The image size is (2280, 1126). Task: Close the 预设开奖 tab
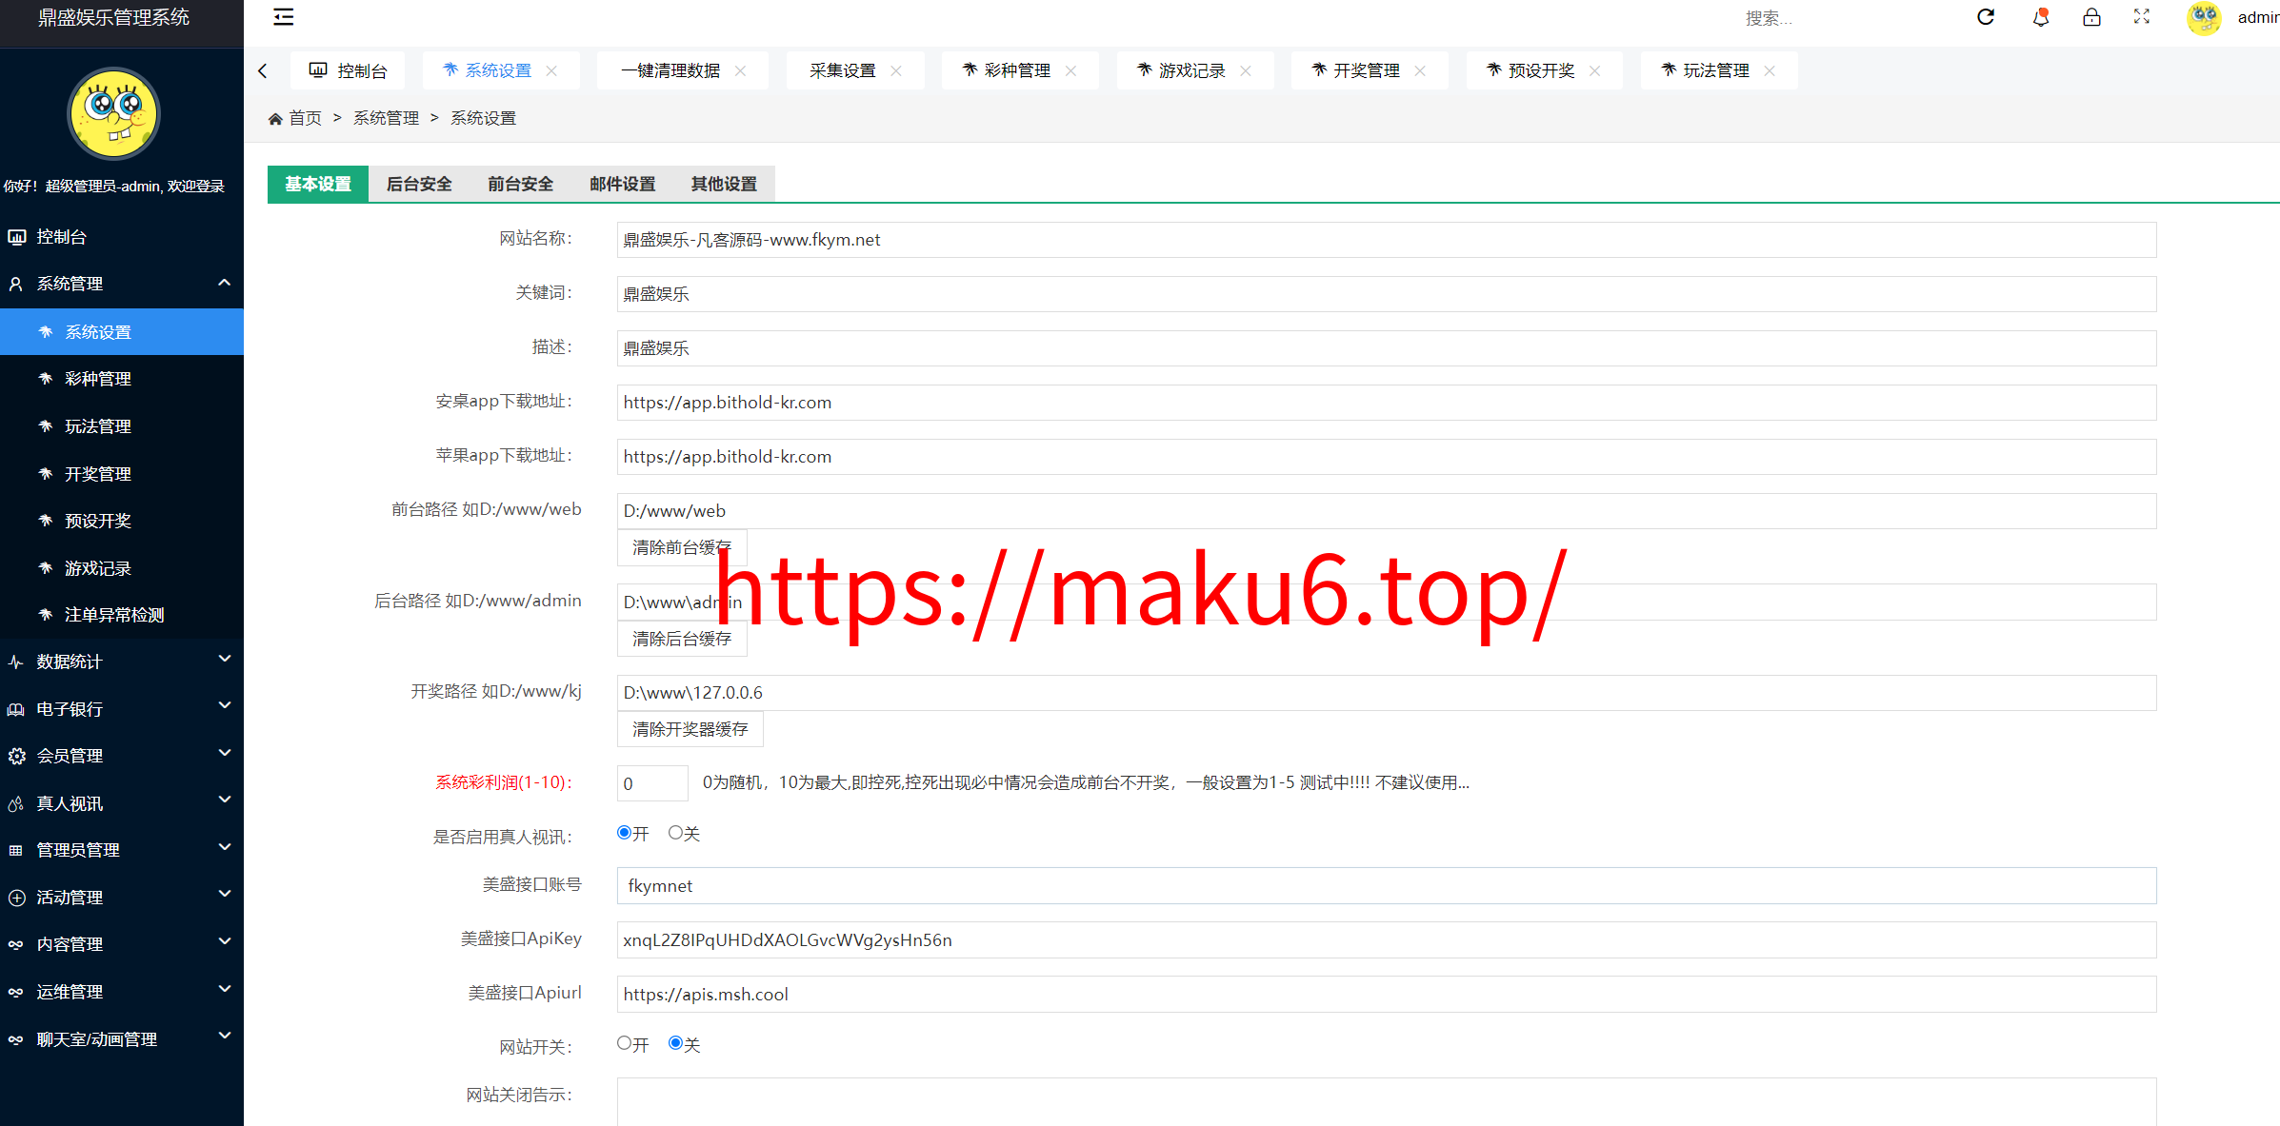1595,70
